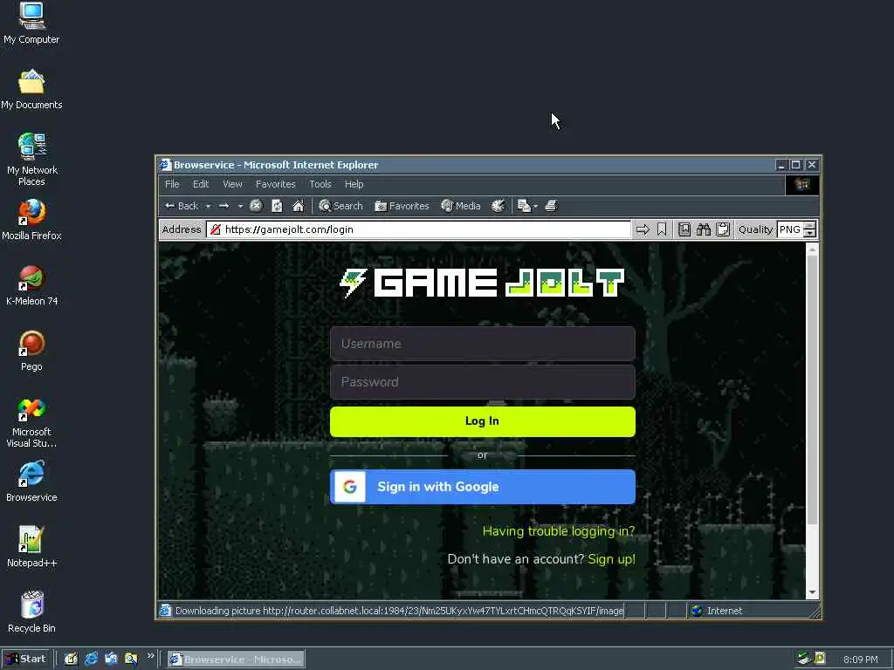This screenshot has width=894, height=670.
Task: Click the scrollbar down arrow
Action: pyautogui.click(x=813, y=593)
